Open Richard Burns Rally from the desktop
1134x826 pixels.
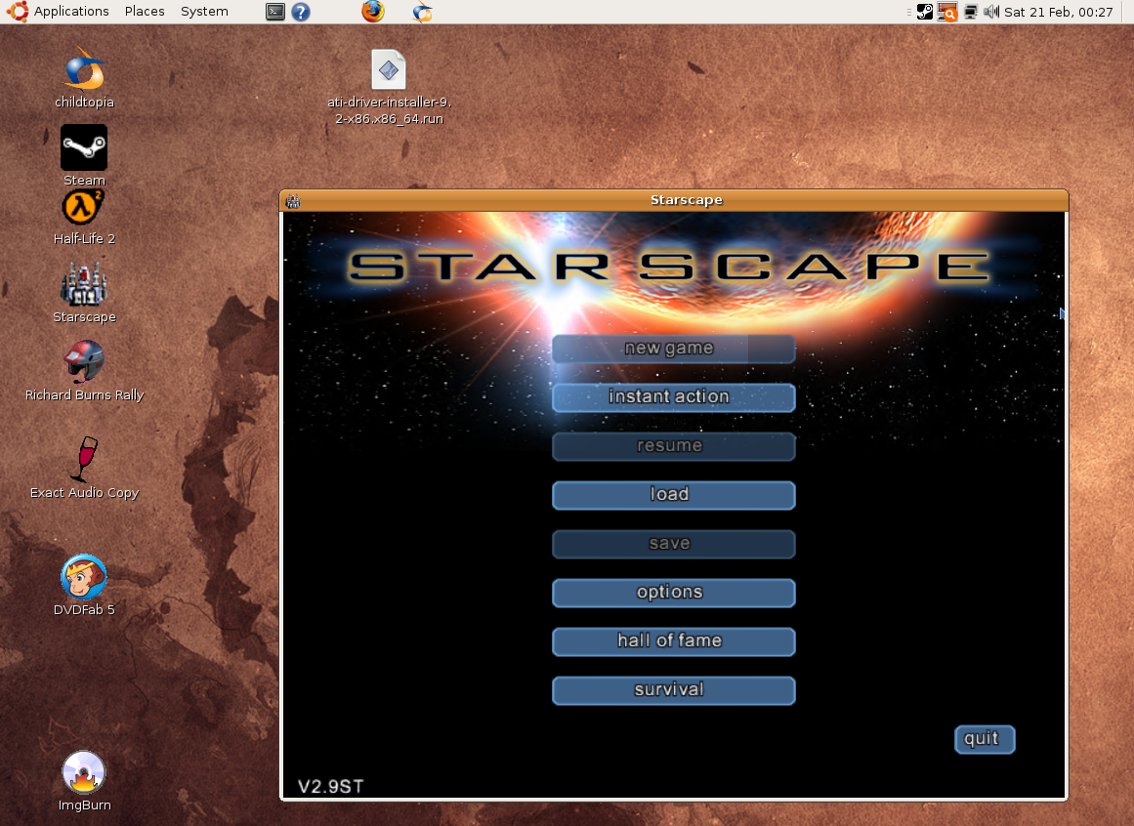point(84,362)
